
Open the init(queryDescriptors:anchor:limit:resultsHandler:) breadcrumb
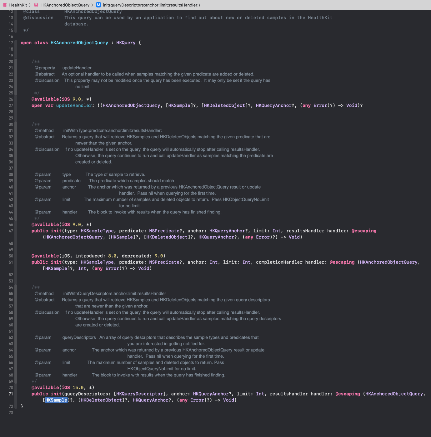pos(151,5)
